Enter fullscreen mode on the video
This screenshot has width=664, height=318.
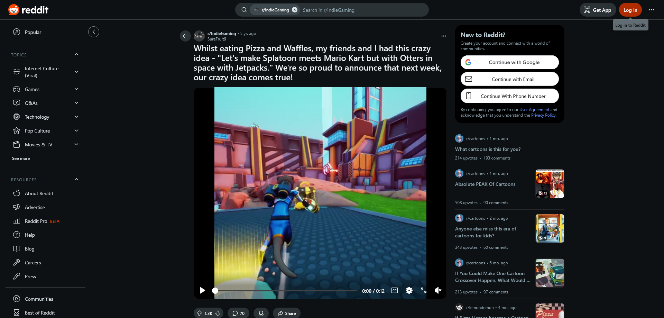423,290
